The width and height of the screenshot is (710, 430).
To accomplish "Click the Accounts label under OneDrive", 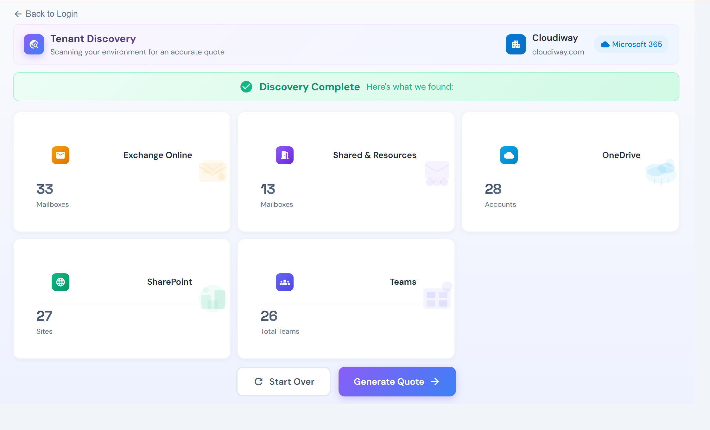I will click(500, 205).
